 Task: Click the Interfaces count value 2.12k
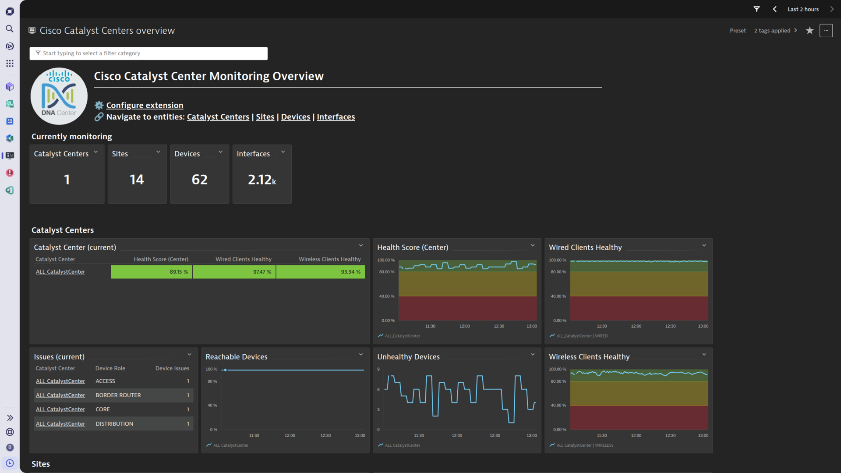click(262, 180)
